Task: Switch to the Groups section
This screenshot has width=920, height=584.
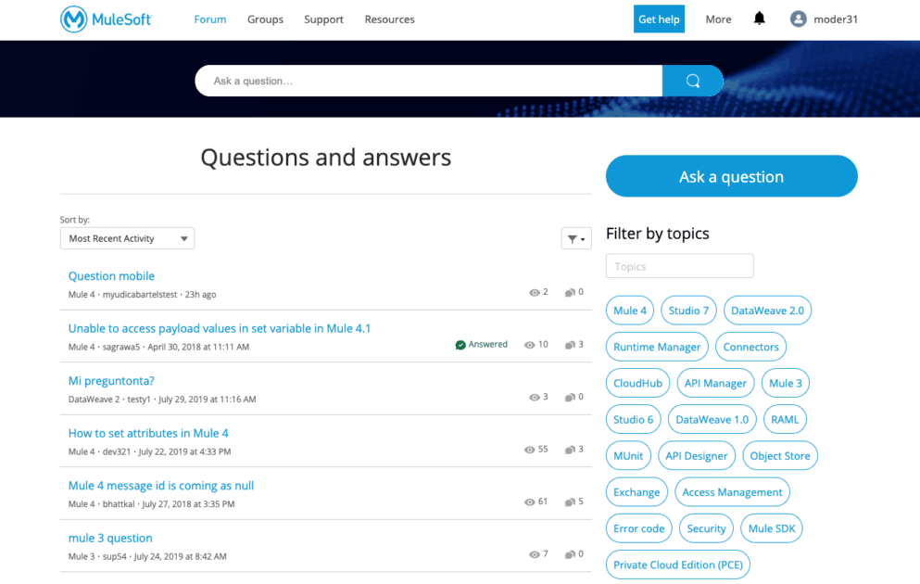Action: pyautogui.click(x=265, y=19)
